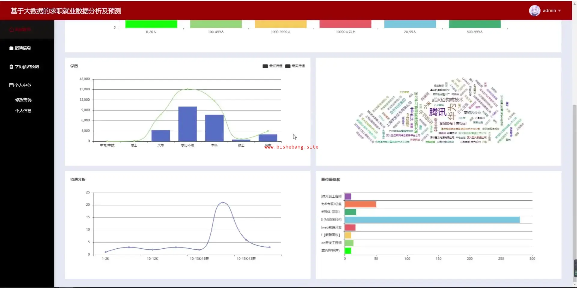Click the site title in header
This screenshot has width=577, height=288.
point(66,11)
